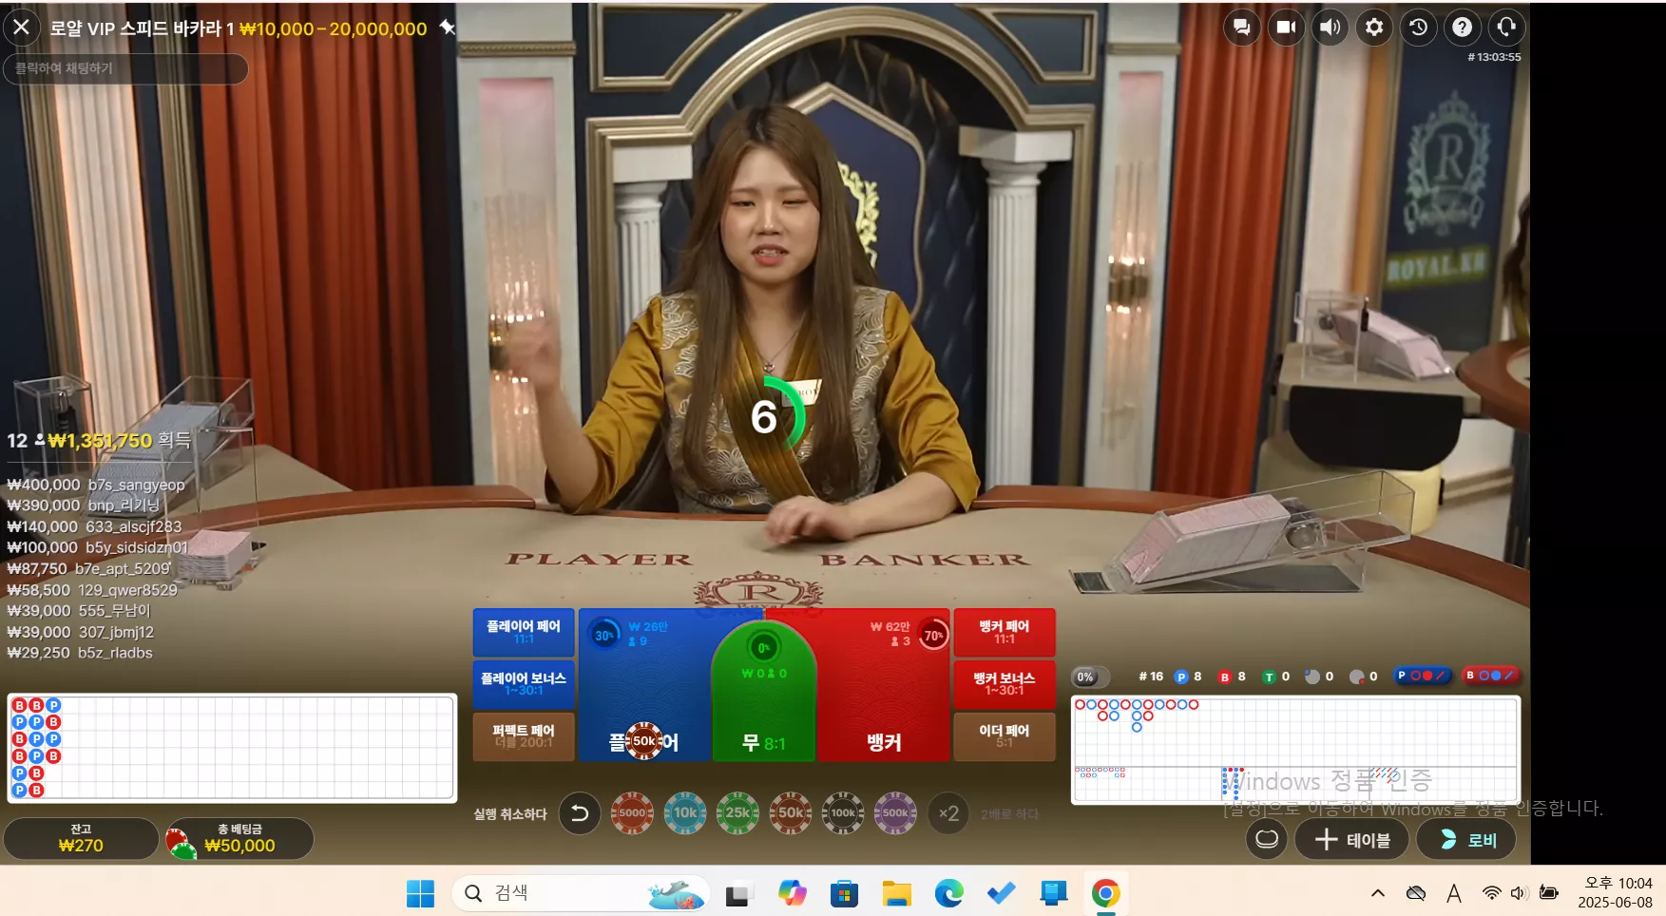Select the 5000 chip
This screenshot has width=1666, height=916.
632,813
